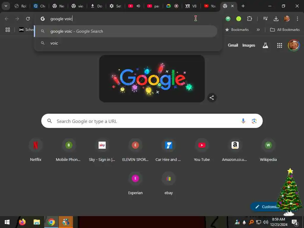This screenshot has width=304, height=228.
Task: Select 'google voic - Google Search' suggestion
Action: point(126,31)
